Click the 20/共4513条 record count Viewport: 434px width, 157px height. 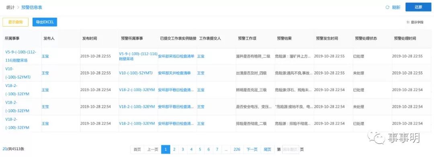pyautogui.click(x=13, y=149)
